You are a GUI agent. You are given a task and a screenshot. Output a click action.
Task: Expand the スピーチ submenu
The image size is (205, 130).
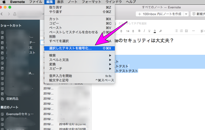coord(80,69)
